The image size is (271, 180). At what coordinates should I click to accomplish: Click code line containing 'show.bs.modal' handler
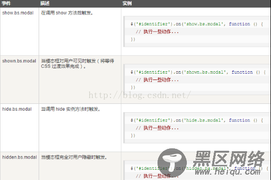(197, 24)
